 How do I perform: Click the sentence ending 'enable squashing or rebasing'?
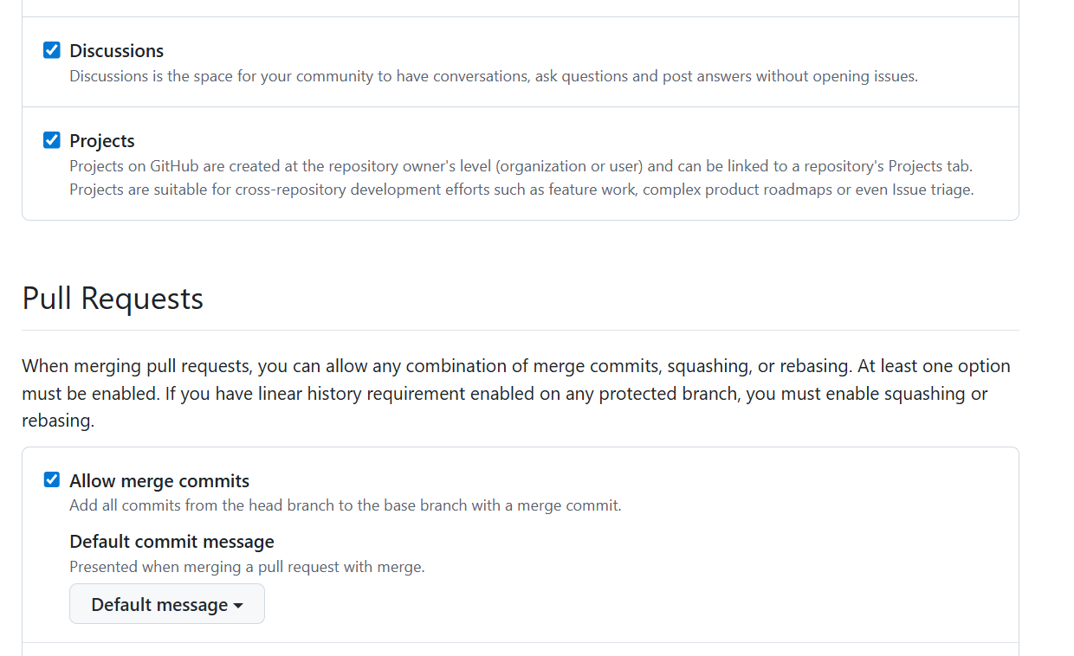point(606,394)
